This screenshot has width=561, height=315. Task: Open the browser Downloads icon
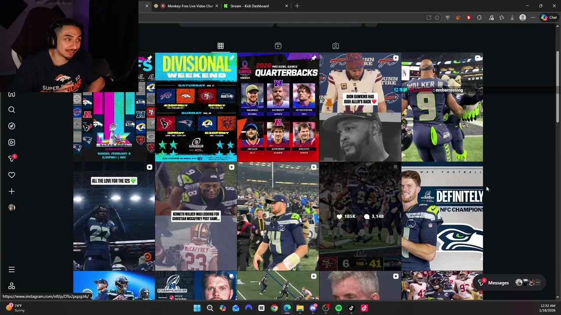[x=512, y=17]
